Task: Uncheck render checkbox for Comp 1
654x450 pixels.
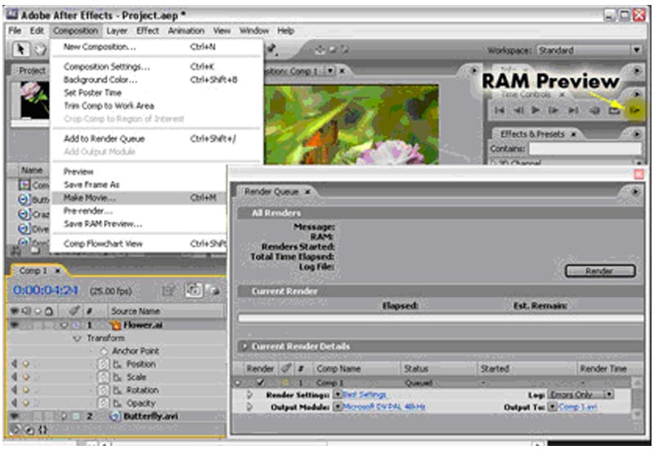Action: [260, 382]
